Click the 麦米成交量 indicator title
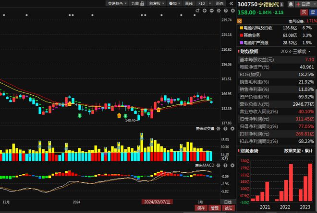This screenshot has width=317, height=213. click(x=205, y=129)
